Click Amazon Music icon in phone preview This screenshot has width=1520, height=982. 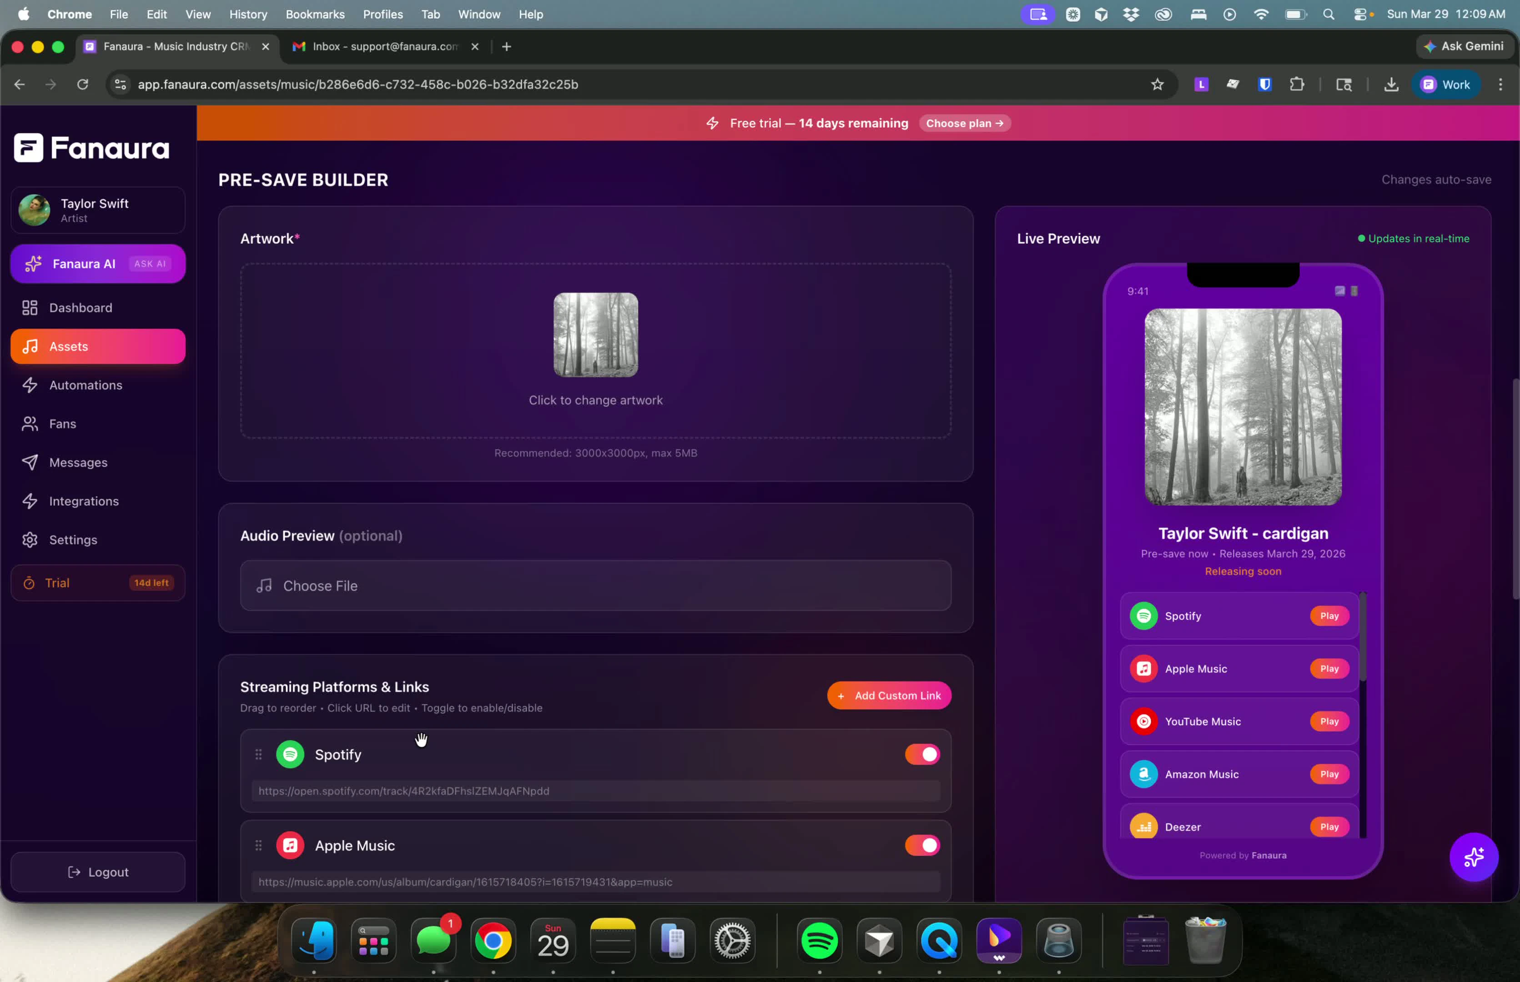coord(1144,774)
